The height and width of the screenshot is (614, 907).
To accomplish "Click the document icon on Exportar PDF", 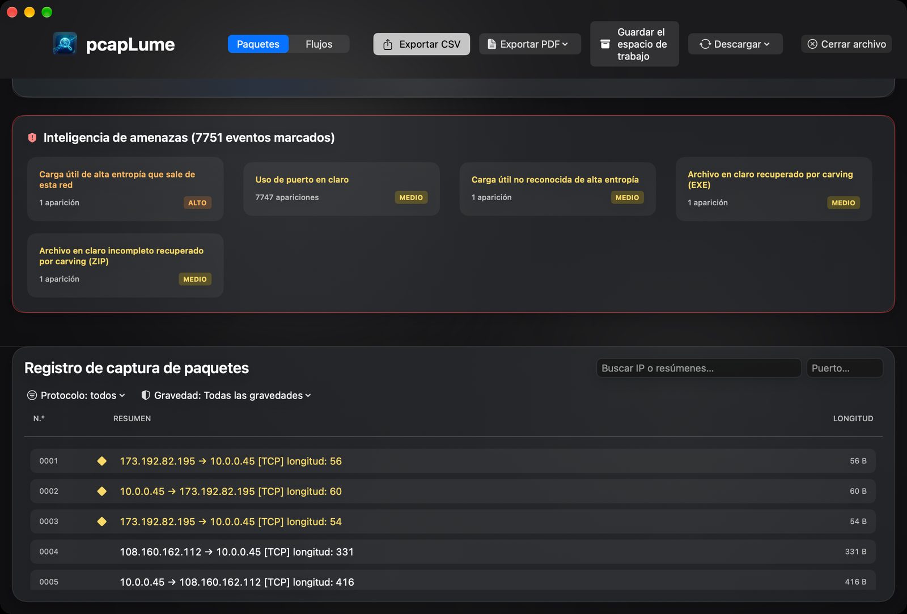I will [491, 44].
